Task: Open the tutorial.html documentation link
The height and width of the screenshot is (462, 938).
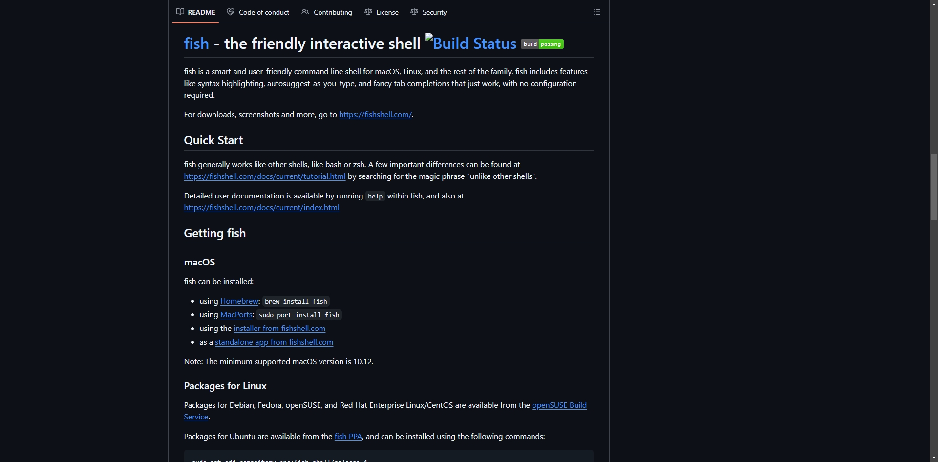Action: (265, 176)
